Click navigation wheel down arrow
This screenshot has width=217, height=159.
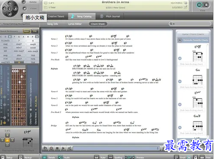point(9,14)
